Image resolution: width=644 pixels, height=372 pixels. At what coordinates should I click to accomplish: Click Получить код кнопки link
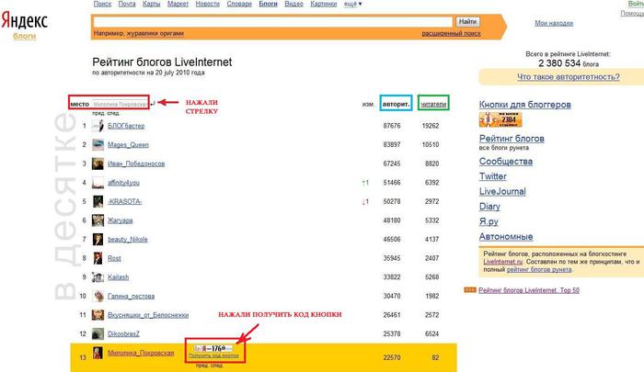point(213,355)
